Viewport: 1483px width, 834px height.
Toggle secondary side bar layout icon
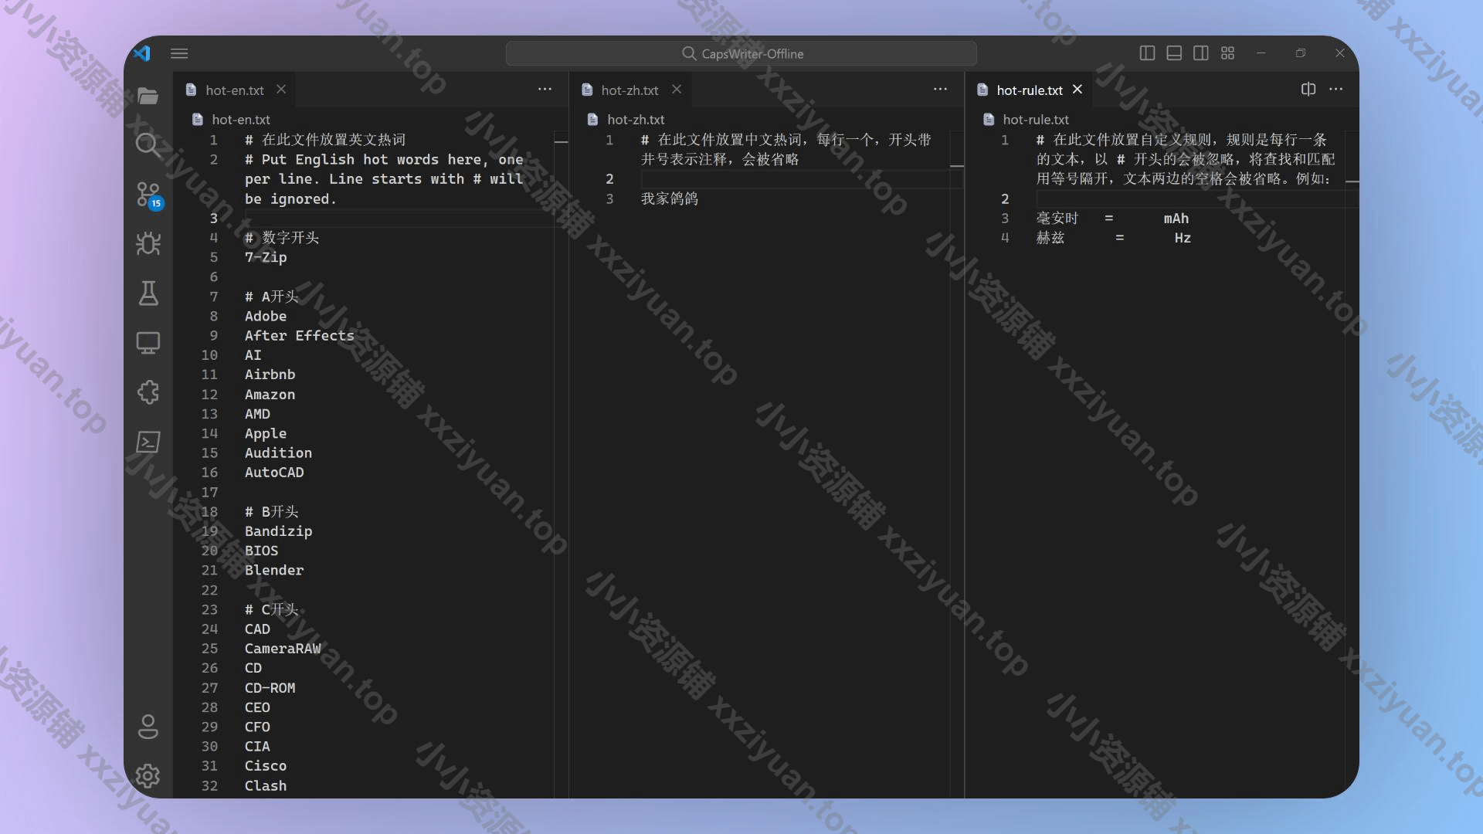(1201, 53)
